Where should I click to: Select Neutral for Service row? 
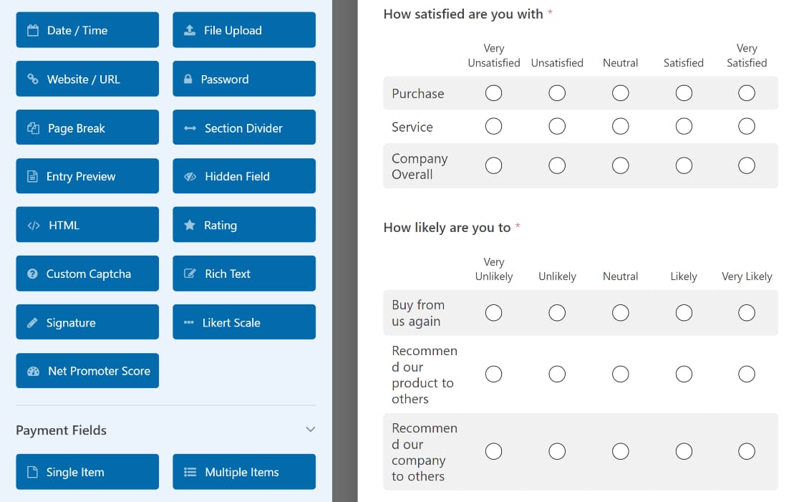[620, 126]
